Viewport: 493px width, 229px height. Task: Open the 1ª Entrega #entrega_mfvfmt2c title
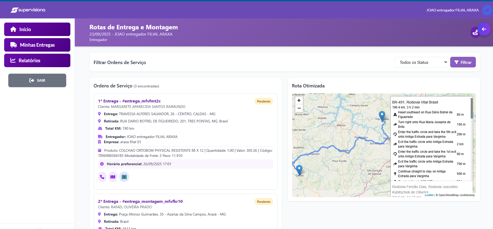pyautogui.click(x=129, y=101)
